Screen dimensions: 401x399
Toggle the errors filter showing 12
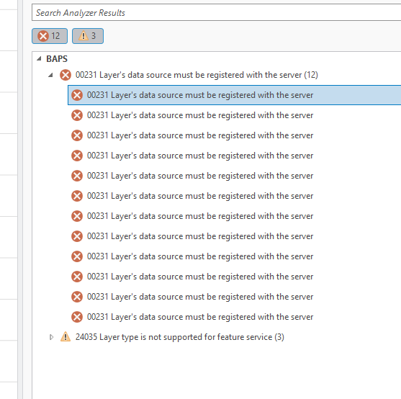coord(50,36)
